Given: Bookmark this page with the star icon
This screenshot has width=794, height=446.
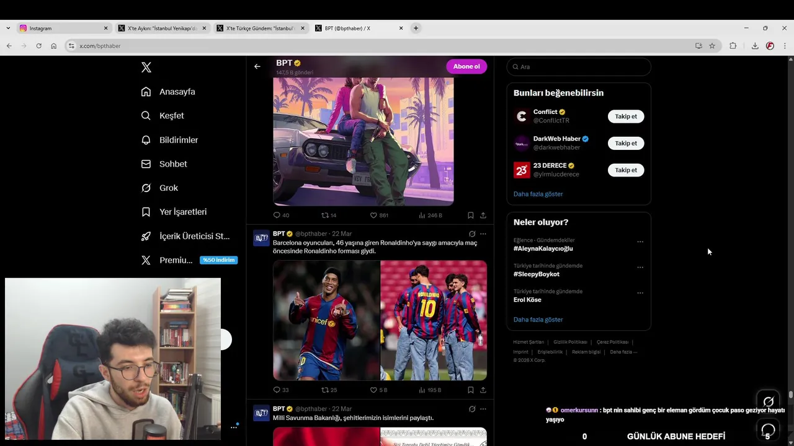Looking at the screenshot, I should click(x=712, y=46).
